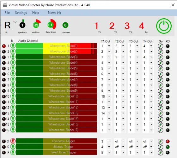Open the News (4) menu
Screen dimensions: 177x158
[x=54, y=13]
